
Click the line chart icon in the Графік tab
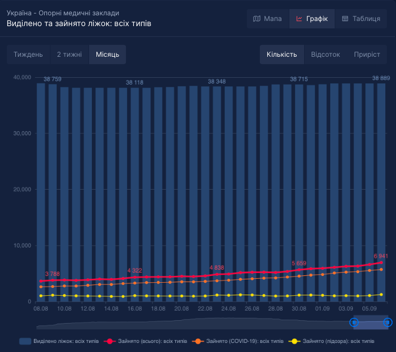(299, 19)
